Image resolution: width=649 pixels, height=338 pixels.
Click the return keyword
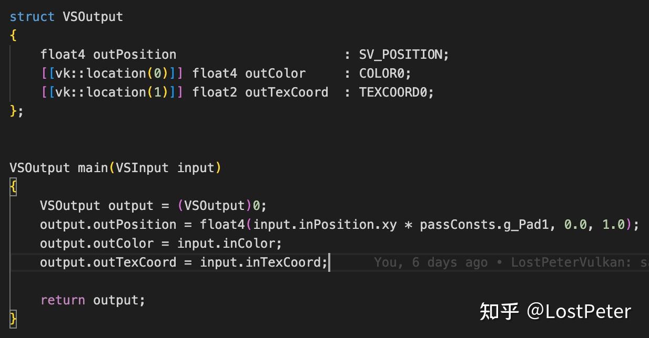pos(63,300)
